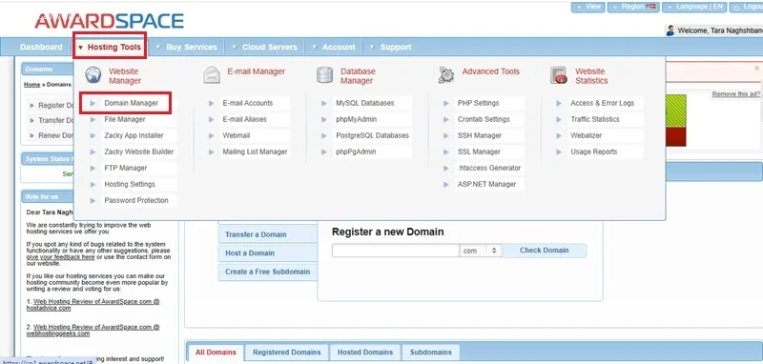Select Transfer a Domain option

[268, 234]
